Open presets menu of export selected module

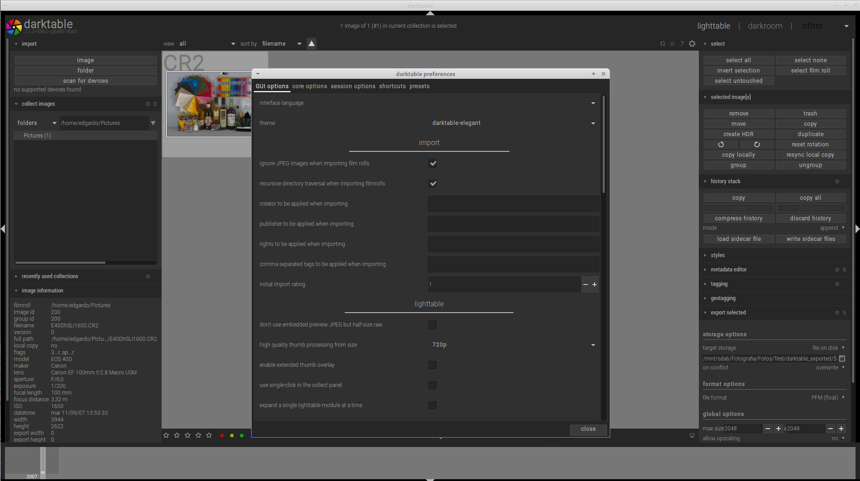844,313
